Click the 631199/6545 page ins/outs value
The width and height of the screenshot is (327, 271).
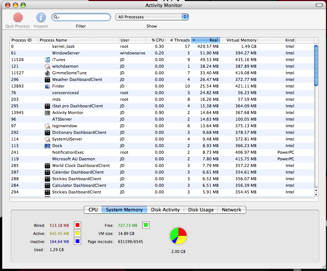130,242
